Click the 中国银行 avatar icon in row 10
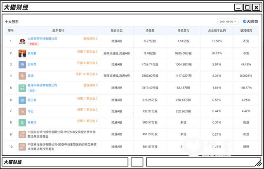Image resolution: width=264 pixels, height=169 pixels. 22,147
